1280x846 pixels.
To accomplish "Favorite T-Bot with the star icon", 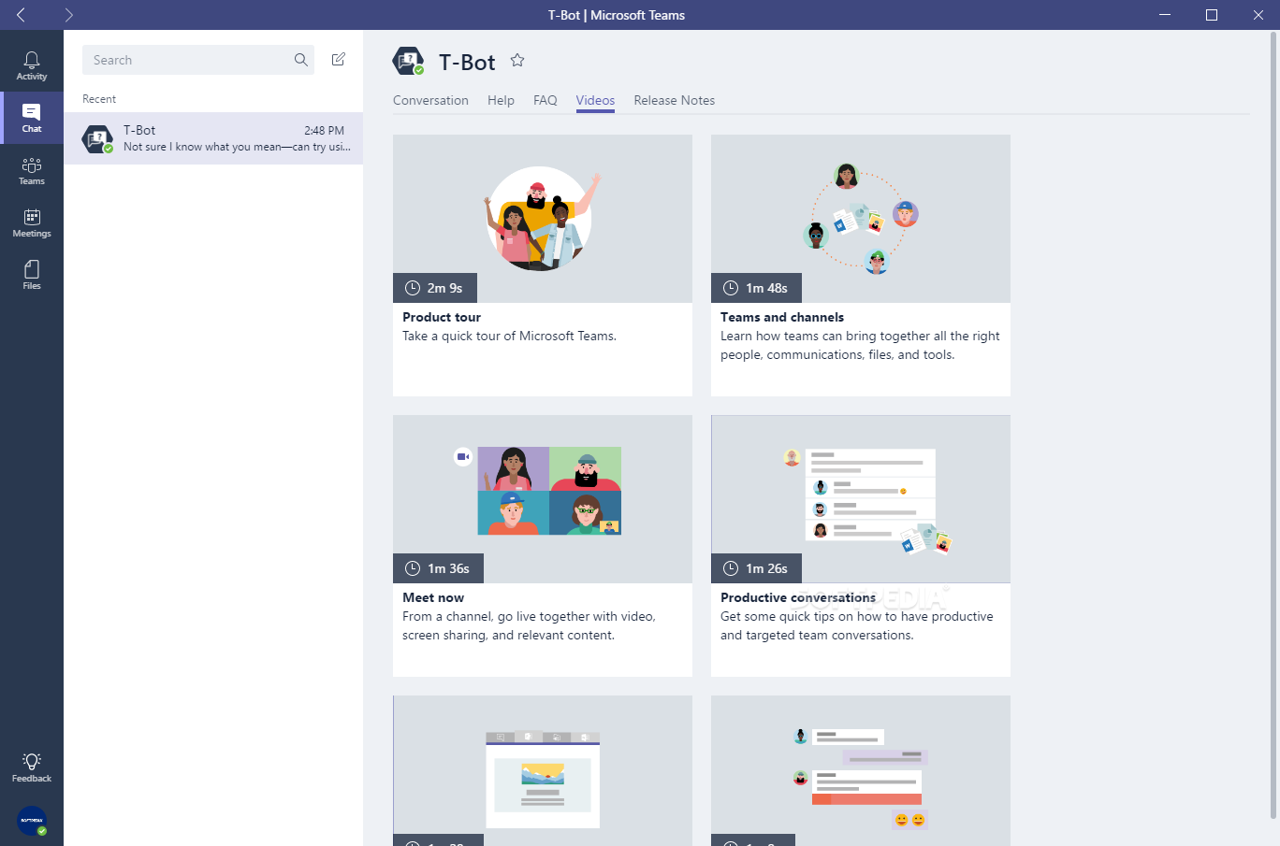I will [x=517, y=61].
